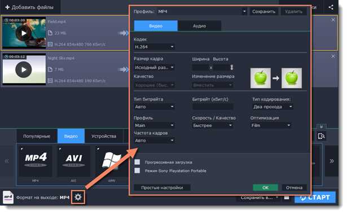Open the output format settings gear
Viewport: 347px width, 214px height.
[78, 197]
